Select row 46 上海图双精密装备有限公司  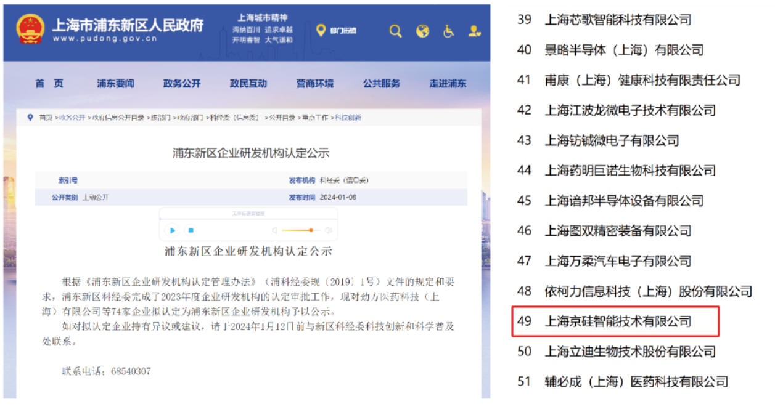[x=604, y=231]
